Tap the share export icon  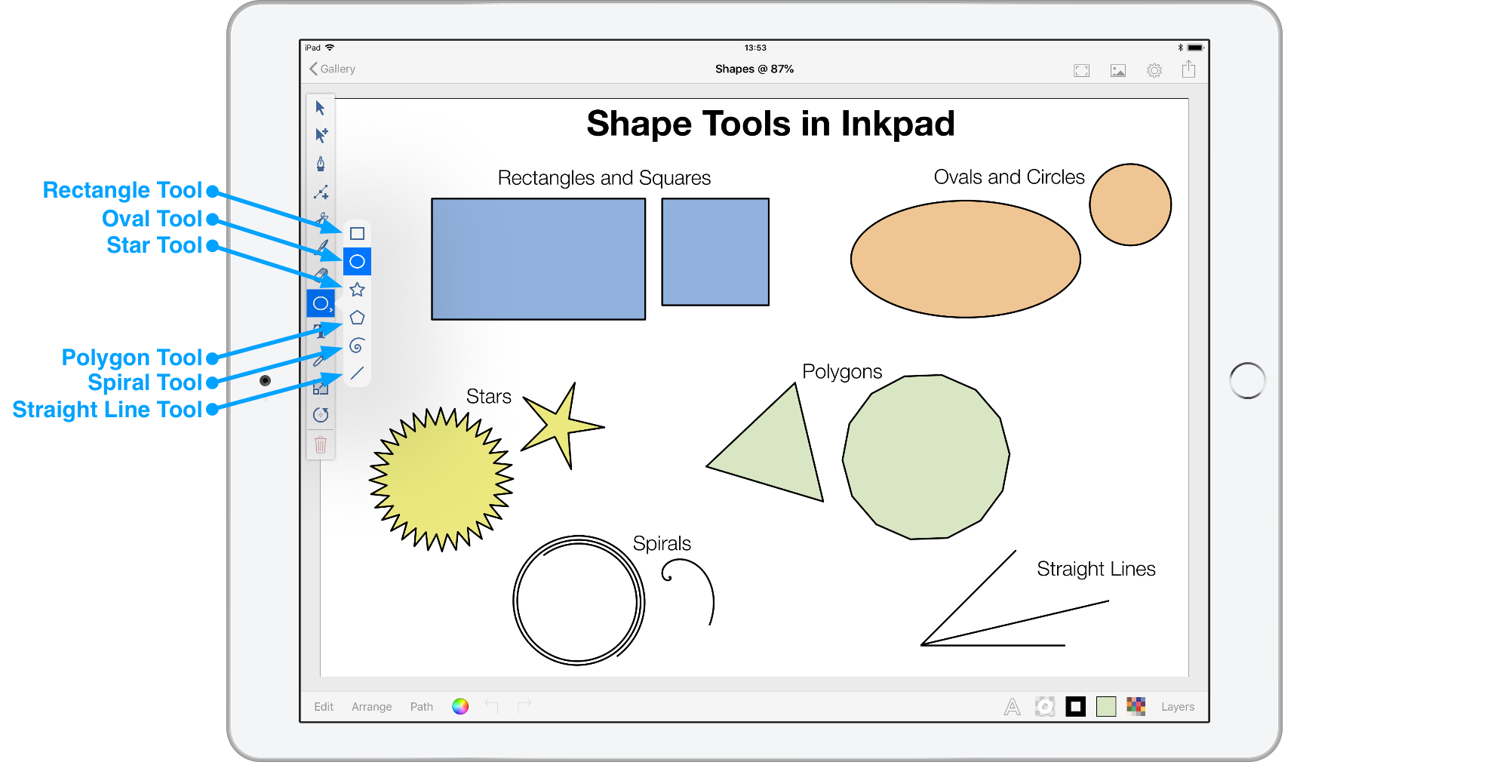tap(1188, 69)
